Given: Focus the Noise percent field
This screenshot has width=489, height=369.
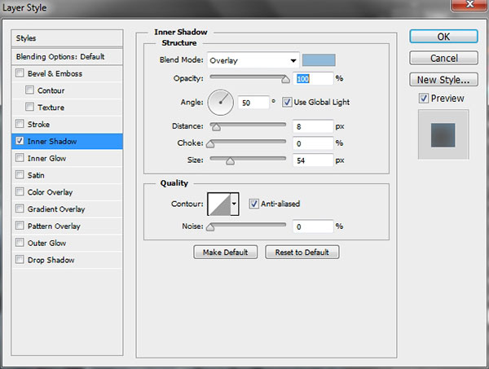Looking at the screenshot, I should coord(313,226).
